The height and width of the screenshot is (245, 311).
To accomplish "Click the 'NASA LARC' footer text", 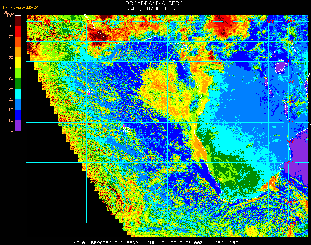I will tap(225, 243).
